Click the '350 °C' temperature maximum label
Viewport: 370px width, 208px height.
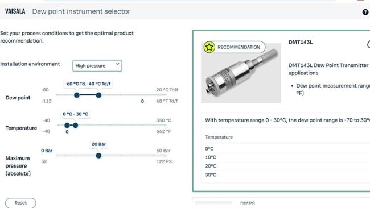pos(164,120)
